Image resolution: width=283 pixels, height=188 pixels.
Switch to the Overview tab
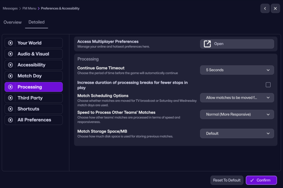point(12,22)
